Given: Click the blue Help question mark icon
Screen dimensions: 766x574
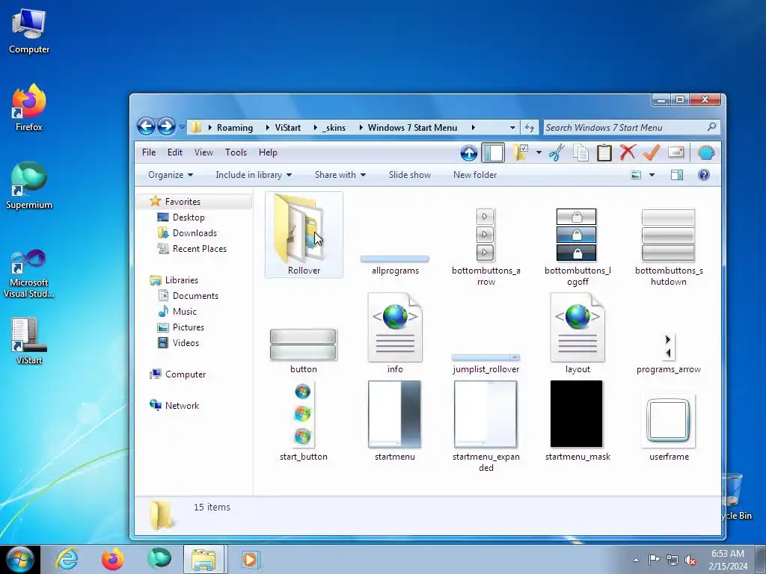Looking at the screenshot, I should 703,175.
